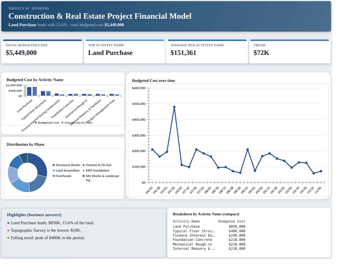Select the Typical Floor Struc… table row
This screenshot has width=353, height=265.
[209, 231]
